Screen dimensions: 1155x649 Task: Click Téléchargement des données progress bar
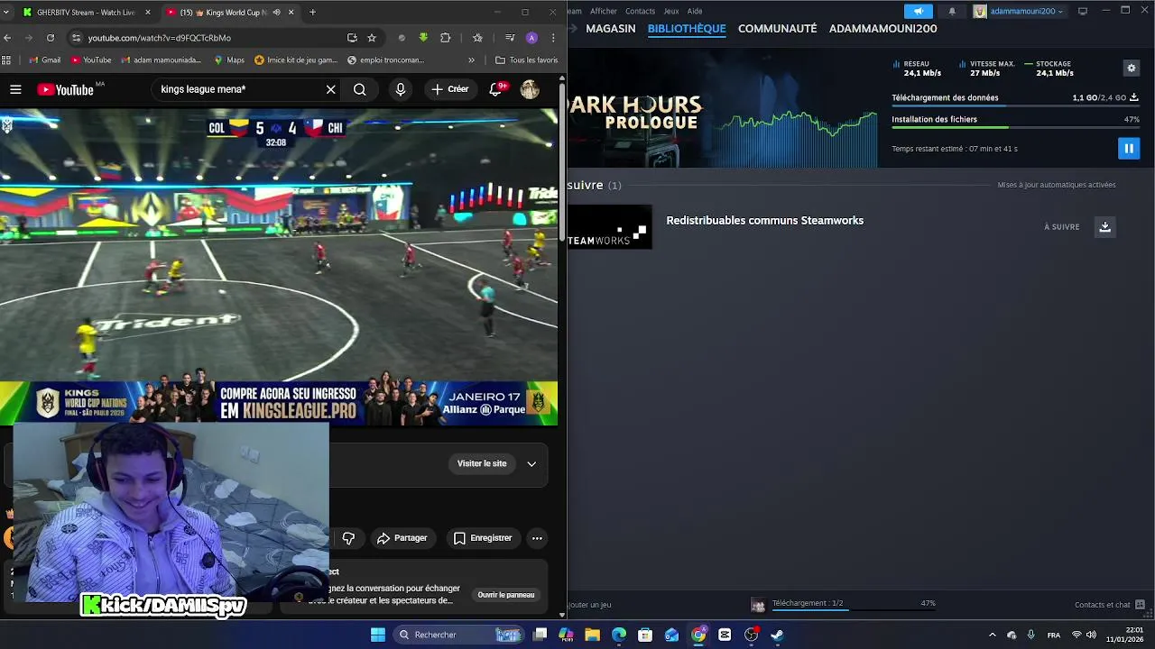point(1015,106)
